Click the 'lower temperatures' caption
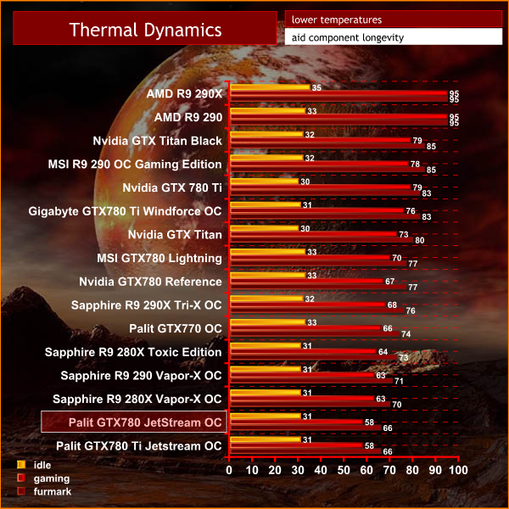The height and width of the screenshot is (509, 509). click(x=337, y=20)
